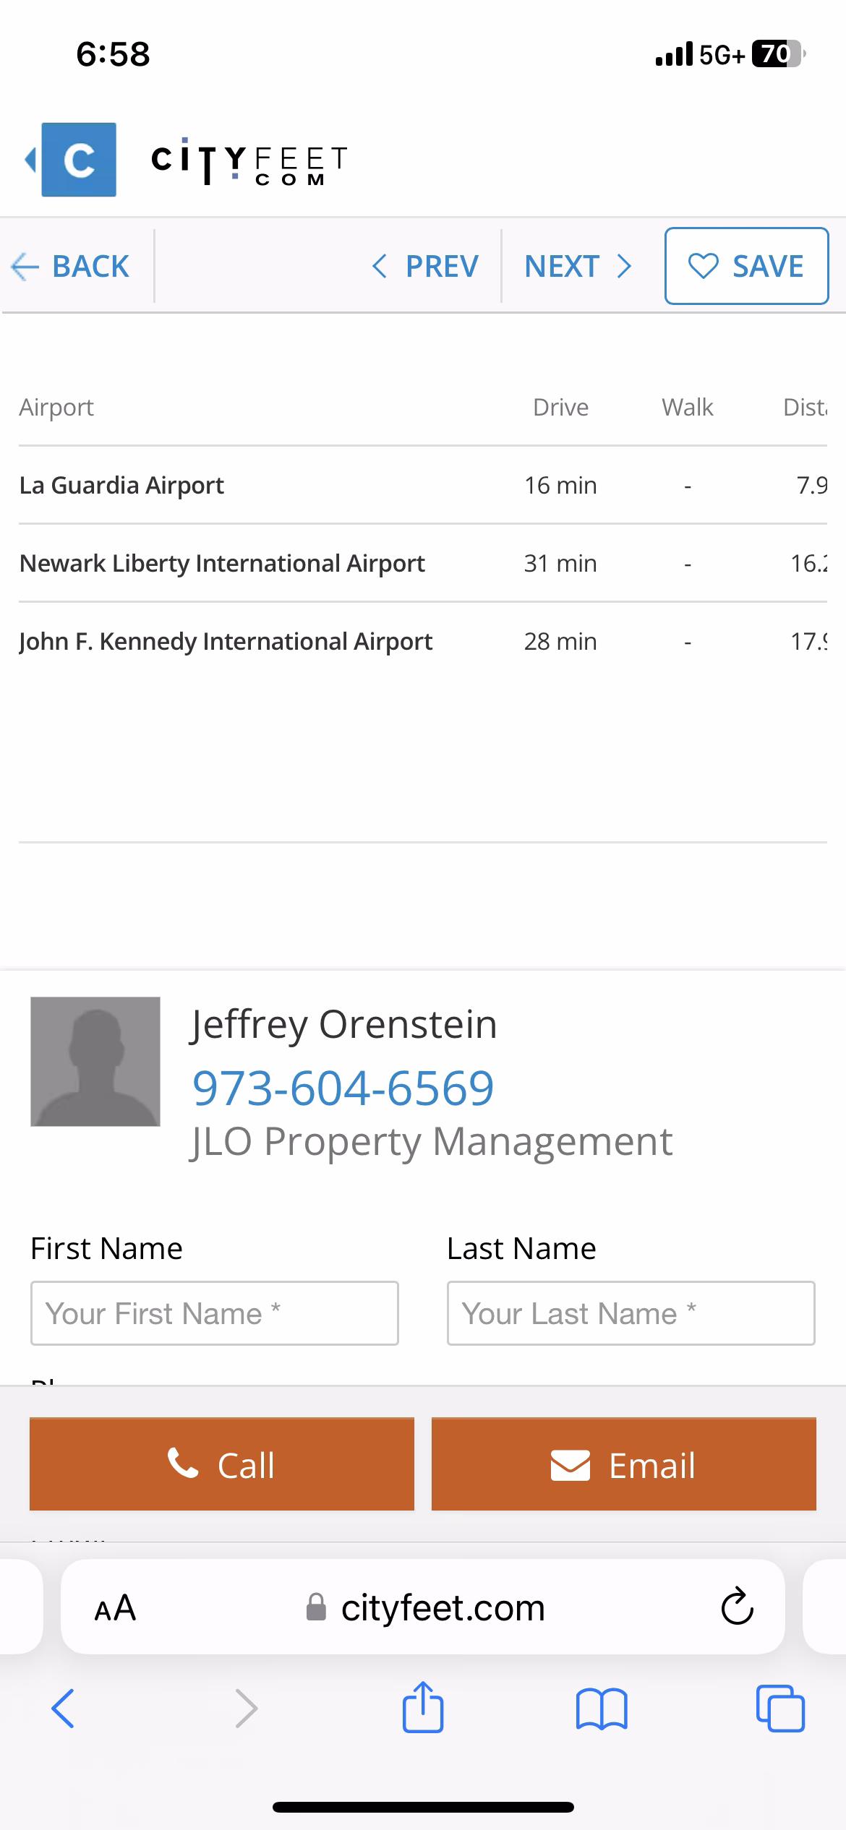Dial the phone number 973-604-6569
Viewport: 846px width, 1830px height.
[x=343, y=1088]
